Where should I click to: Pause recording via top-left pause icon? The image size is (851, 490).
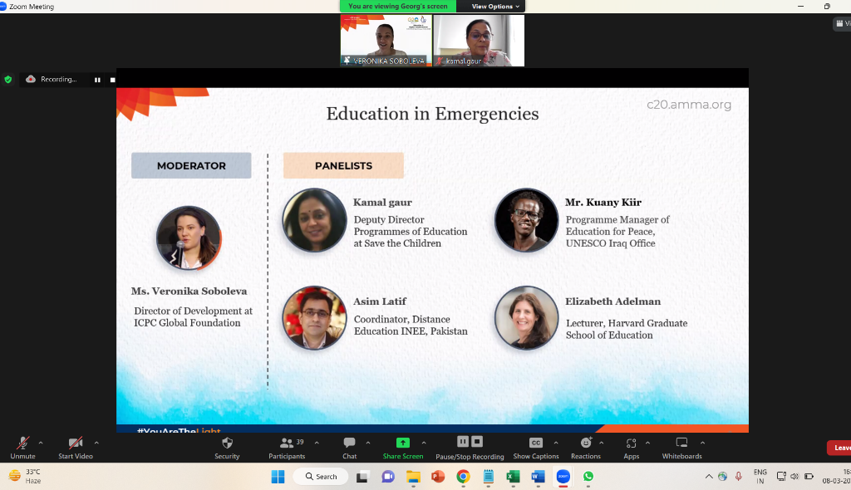(97, 80)
